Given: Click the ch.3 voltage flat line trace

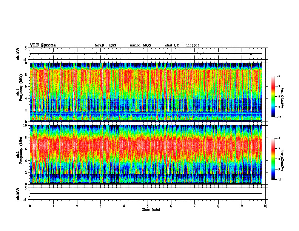Looking at the screenshot, I should coord(146,194).
